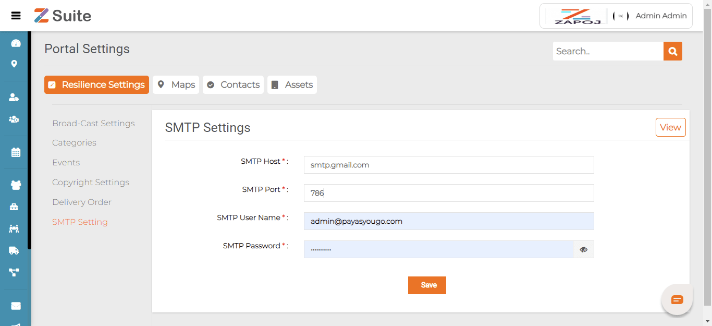Open the hamburger menu in the header
This screenshot has height=326, width=712.
tap(16, 16)
